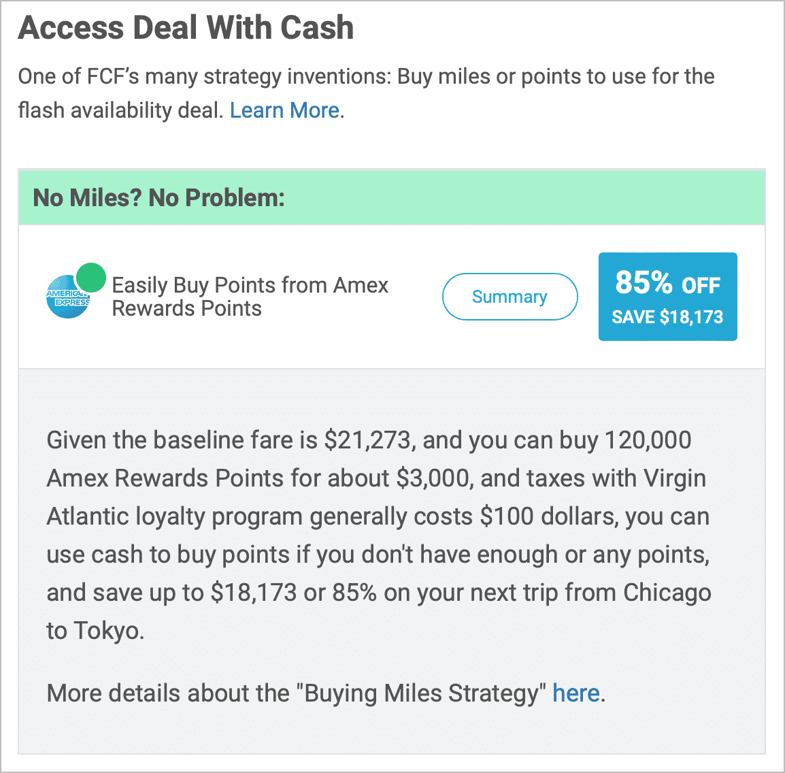This screenshot has height=773, width=785.
Task: Click the SAVE $18,173 text in the badge
Action: tap(667, 317)
